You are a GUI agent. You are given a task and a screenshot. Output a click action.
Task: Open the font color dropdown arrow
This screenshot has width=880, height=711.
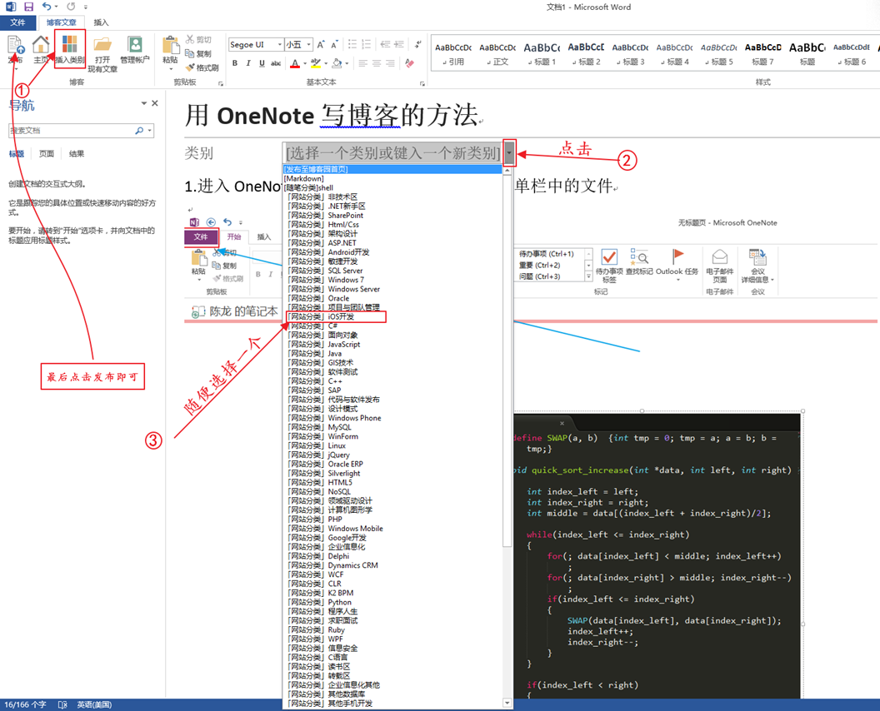(x=305, y=63)
